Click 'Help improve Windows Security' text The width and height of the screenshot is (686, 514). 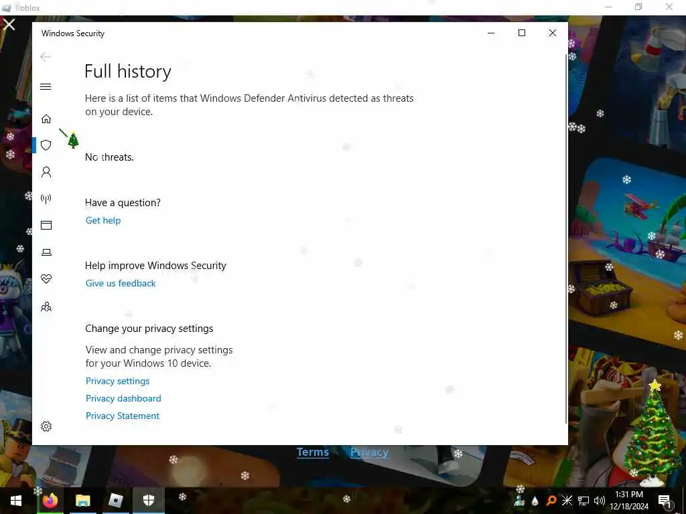coord(155,266)
